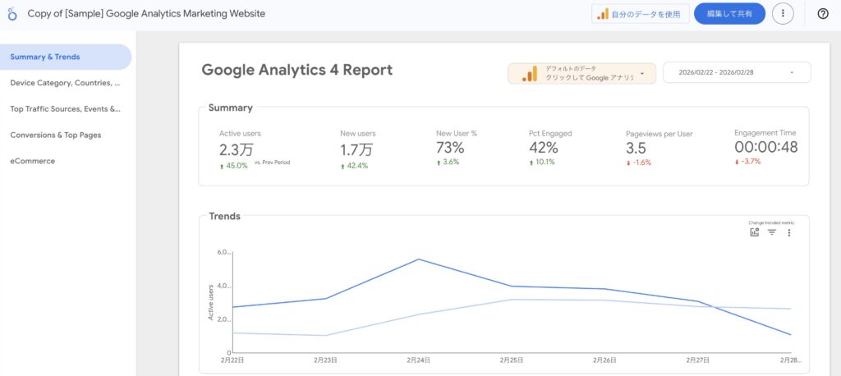The width and height of the screenshot is (841, 376).
Task: Click the Engagement Time 00:00:48 scorecard
Action: coord(765,148)
